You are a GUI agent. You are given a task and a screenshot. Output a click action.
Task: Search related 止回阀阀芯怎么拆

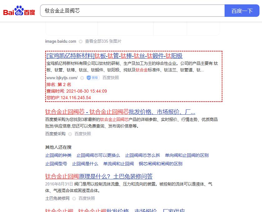(x=143, y=155)
